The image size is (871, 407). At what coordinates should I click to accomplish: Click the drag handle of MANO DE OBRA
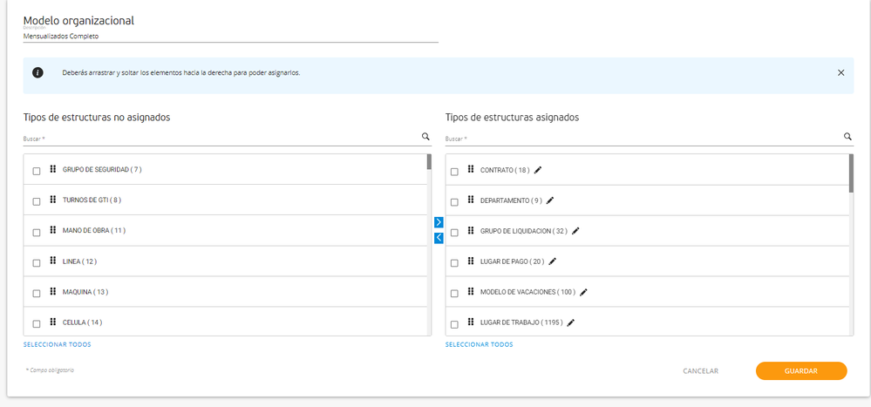(x=53, y=230)
